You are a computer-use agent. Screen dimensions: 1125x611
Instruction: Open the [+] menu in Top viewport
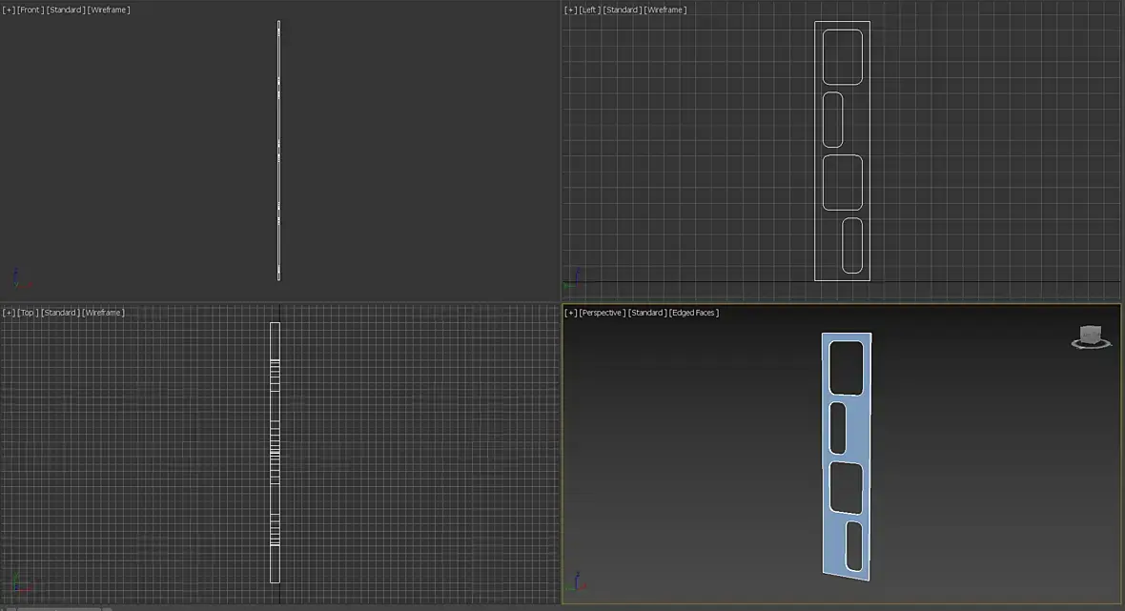click(x=9, y=313)
